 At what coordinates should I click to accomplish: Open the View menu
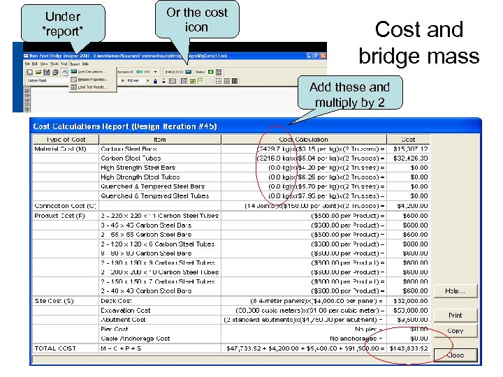pos(44,64)
